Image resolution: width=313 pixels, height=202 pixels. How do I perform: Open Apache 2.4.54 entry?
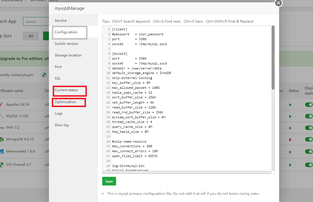coord(18,104)
